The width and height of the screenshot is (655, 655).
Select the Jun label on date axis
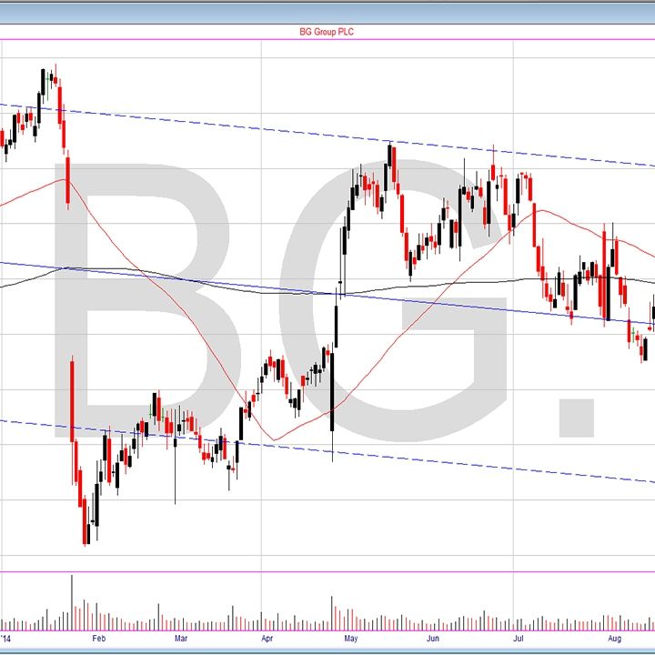pyautogui.click(x=433, y=639)
